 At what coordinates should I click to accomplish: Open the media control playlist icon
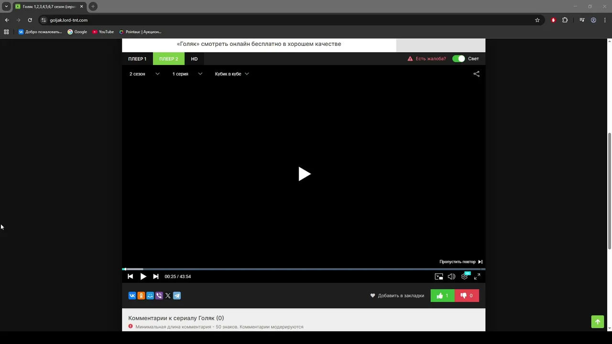pyautogui.click(x=582, y=20)
